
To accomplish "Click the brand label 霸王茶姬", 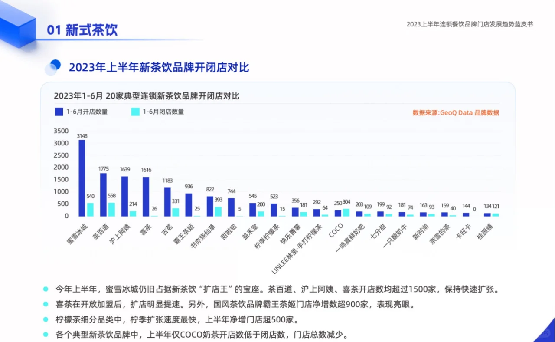I will click(183, 233).
